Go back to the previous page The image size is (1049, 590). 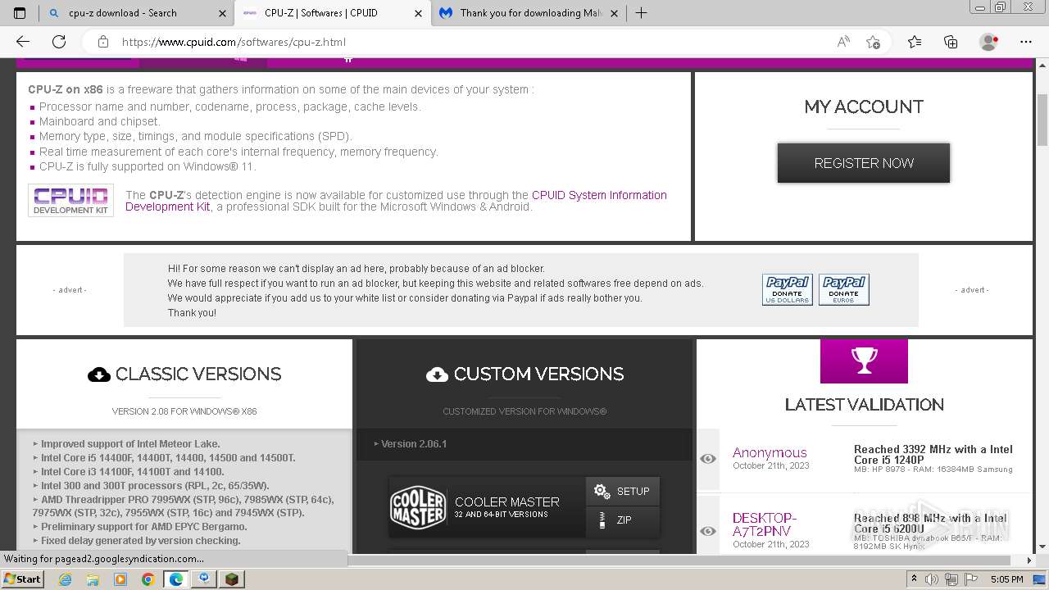tap(23, 42)
